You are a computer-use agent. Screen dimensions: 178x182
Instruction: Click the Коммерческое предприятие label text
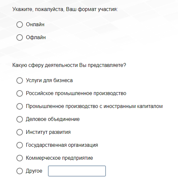[60, 158]
